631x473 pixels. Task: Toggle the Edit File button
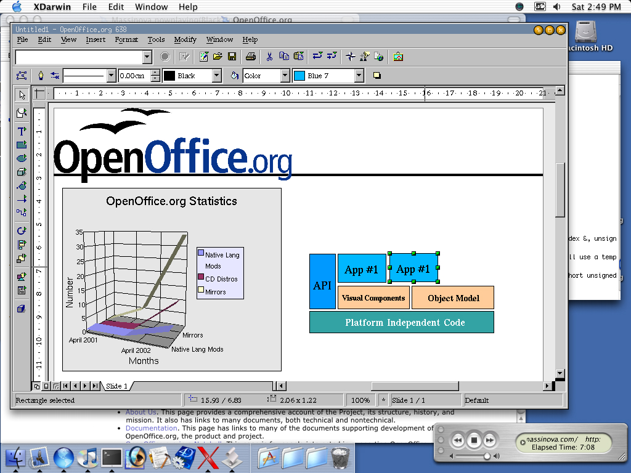pyautogui.click(x=183, y=57)
